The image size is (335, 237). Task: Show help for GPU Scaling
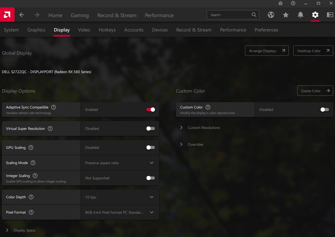pos(31,147)
